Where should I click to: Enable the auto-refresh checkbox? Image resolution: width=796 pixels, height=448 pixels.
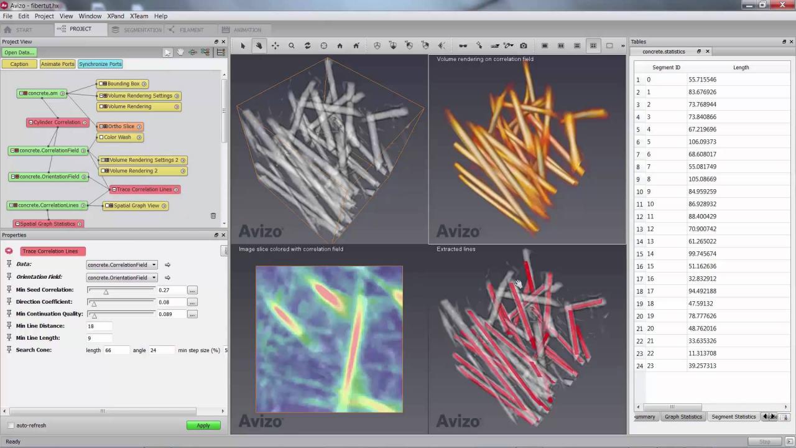11,426
